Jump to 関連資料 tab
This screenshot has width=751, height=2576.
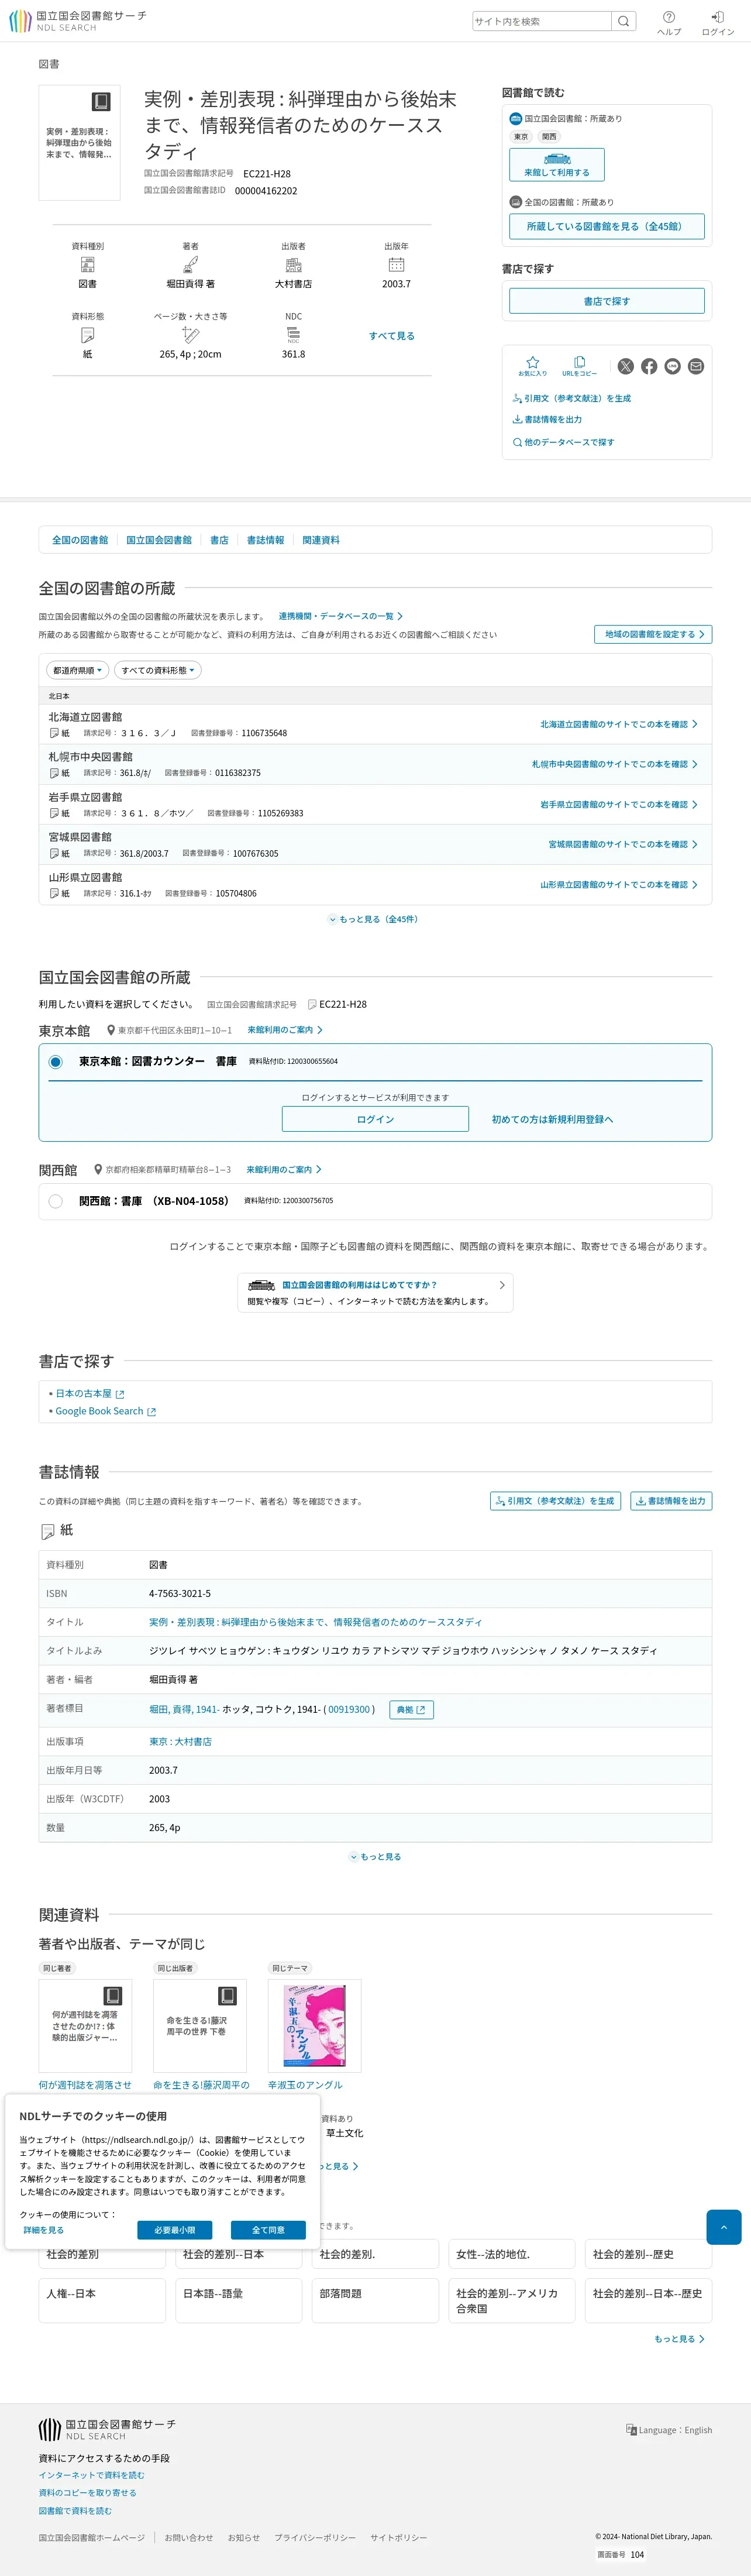point(321,540)
